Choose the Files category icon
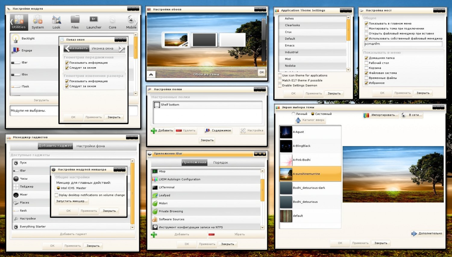This screenshot has width=452, height=257. [x=75, y=22]
